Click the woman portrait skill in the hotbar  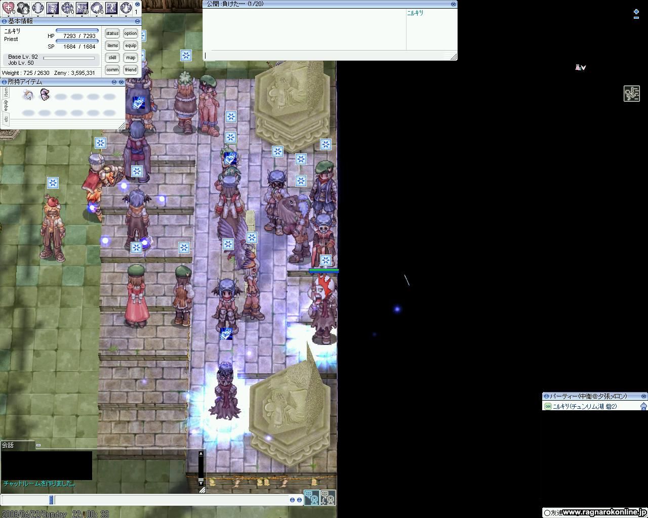click(x=52, y=7)
